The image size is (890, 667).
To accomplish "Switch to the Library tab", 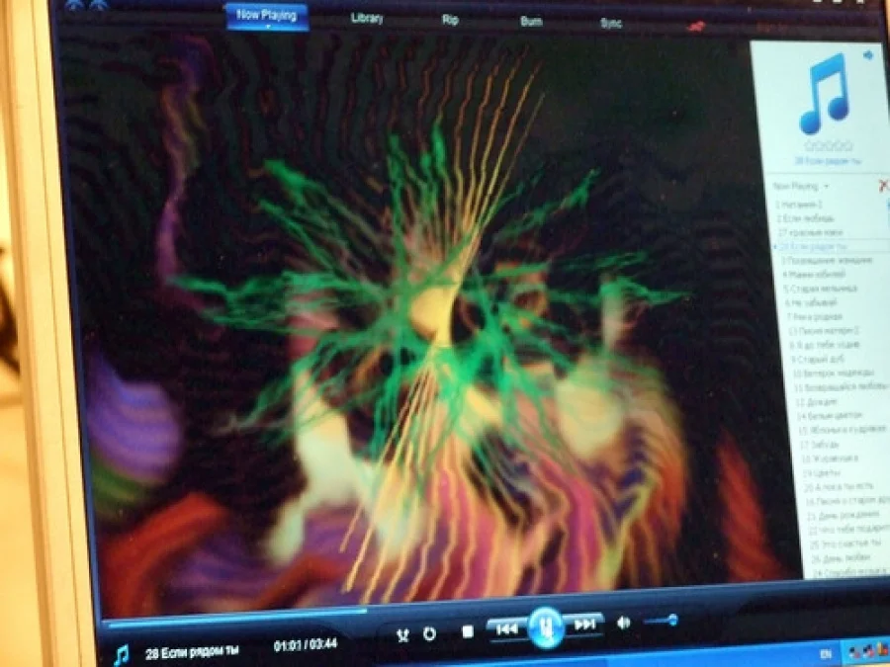I will tap(367, 19).
